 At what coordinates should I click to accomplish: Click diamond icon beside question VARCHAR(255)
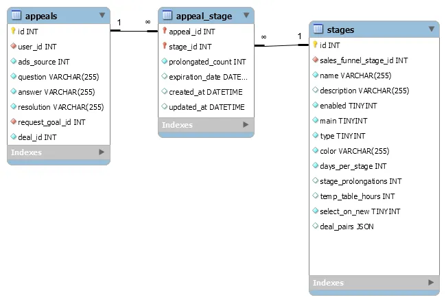coord(13,75)
